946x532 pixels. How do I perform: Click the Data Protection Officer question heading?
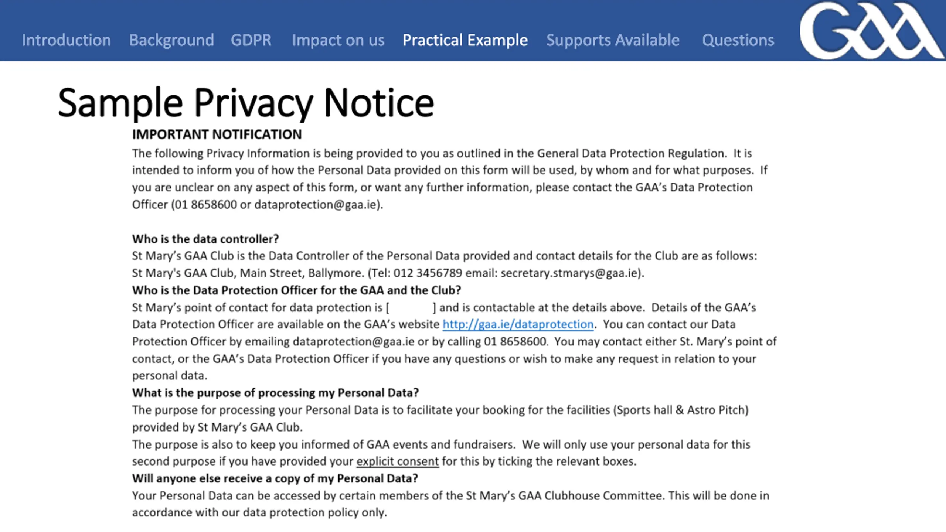click(x=297, y=290)
